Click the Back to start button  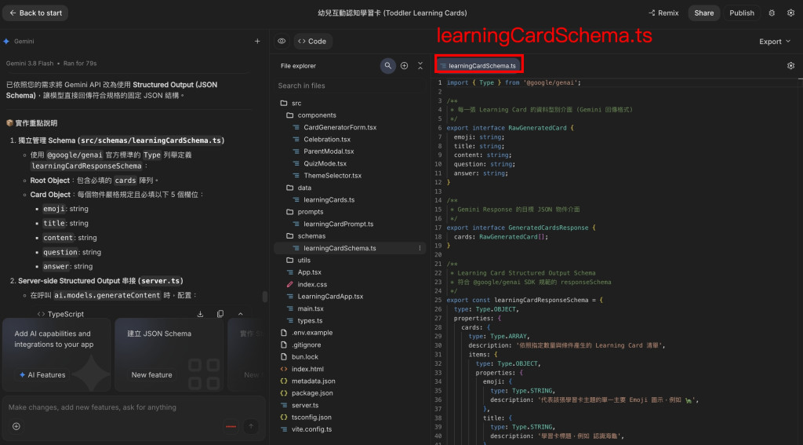(35, 13)
